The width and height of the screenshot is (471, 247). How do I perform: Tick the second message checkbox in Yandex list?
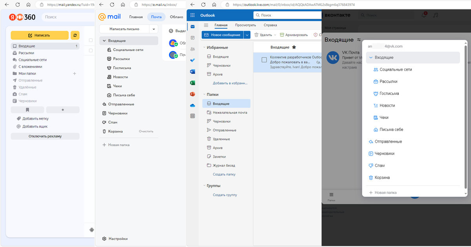(x=91, y=51)
